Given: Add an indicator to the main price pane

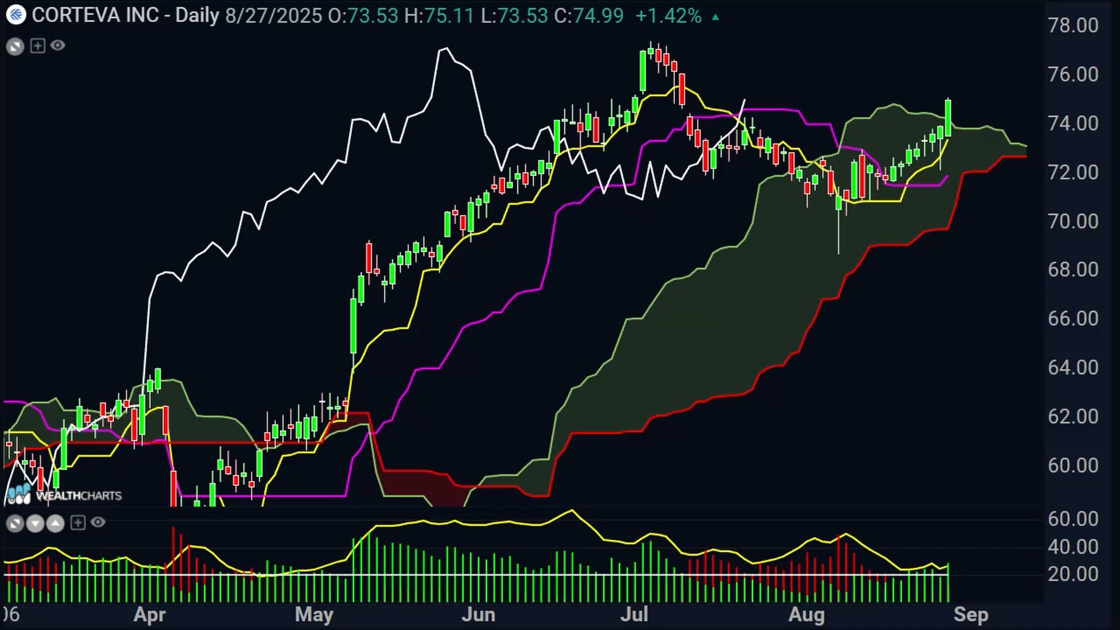Looking at the screenshot, I should (x=37, y=45).
